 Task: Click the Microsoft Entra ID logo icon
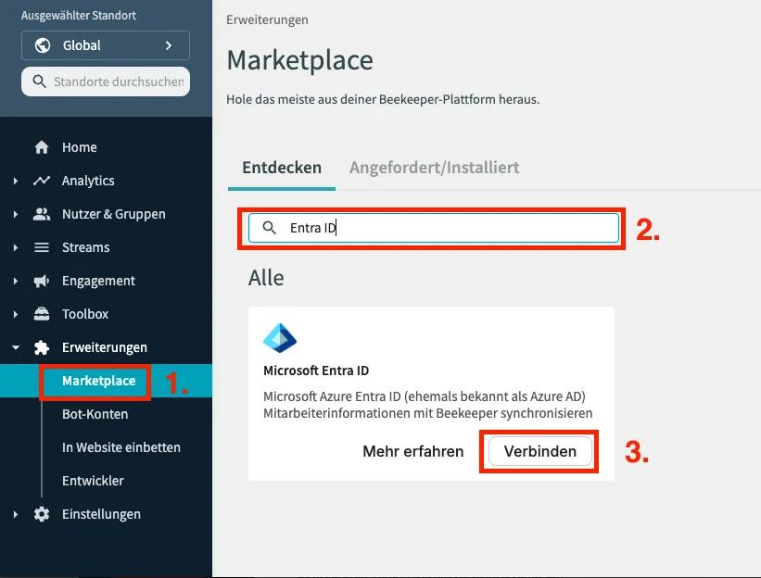pos(280,338)
